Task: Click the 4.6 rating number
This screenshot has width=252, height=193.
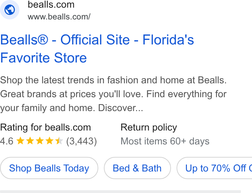Action: pyautogui.click(x=7, y=141)
